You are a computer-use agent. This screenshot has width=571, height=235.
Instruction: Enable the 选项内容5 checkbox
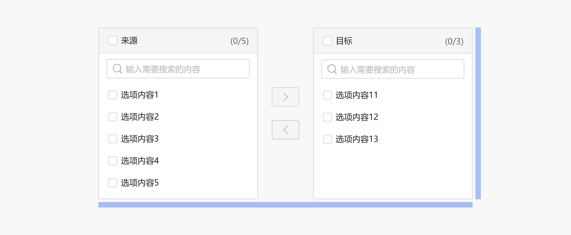113,183
